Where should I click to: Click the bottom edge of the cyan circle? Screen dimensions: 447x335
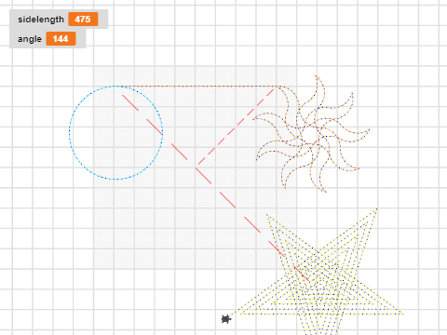pyautogui.click(x=115, y=179)
